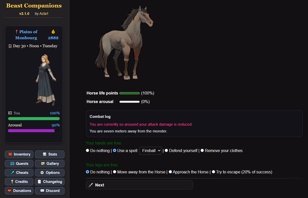The image size is (308, 198).
Task: Select 'Remove your clothes' radio option
Action: [202, 151]
